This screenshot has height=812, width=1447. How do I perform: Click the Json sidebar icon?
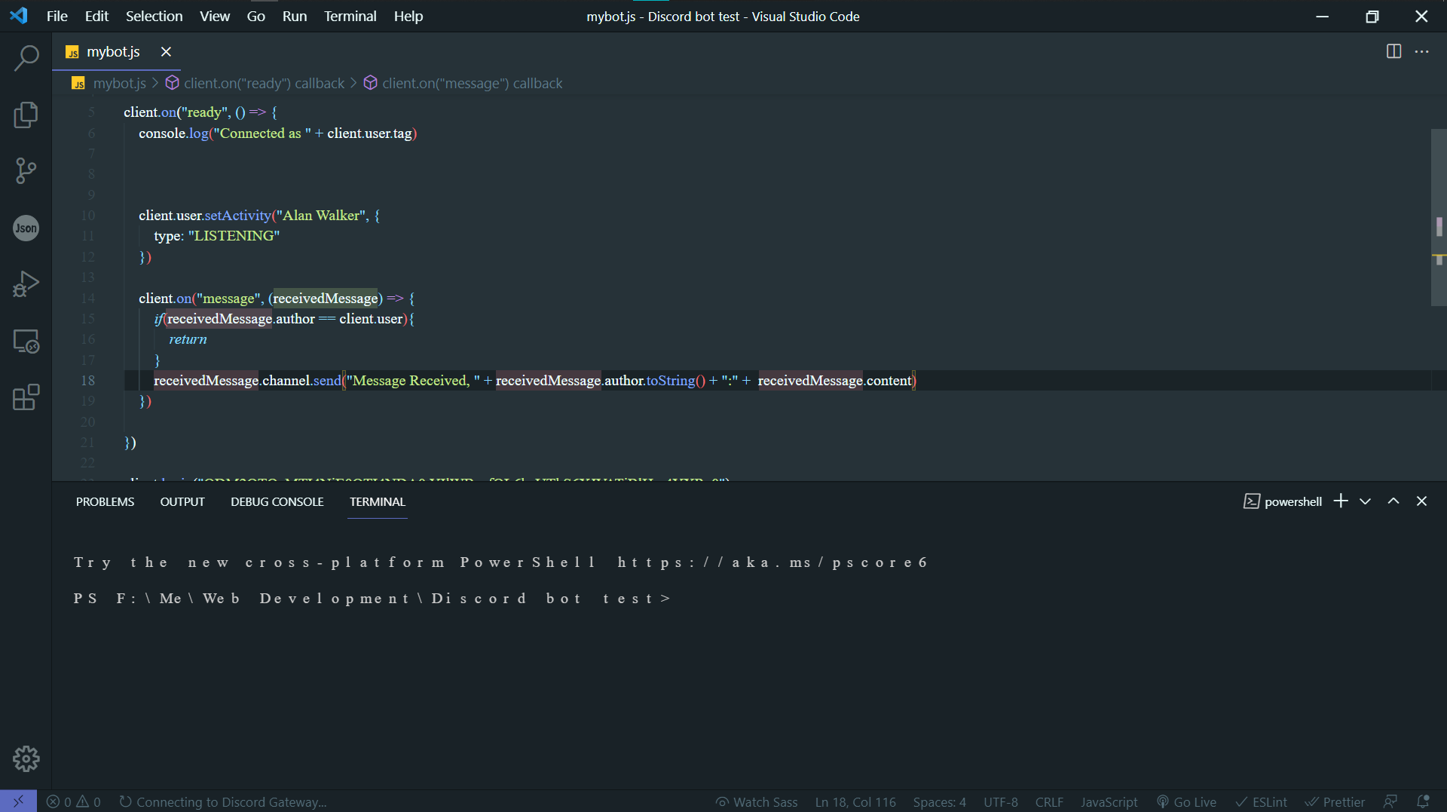26,228
